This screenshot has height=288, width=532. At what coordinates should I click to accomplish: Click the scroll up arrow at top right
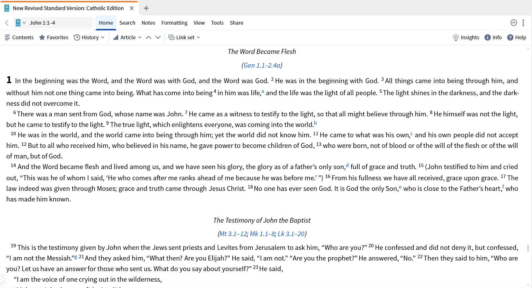click(x=528, y=49)
